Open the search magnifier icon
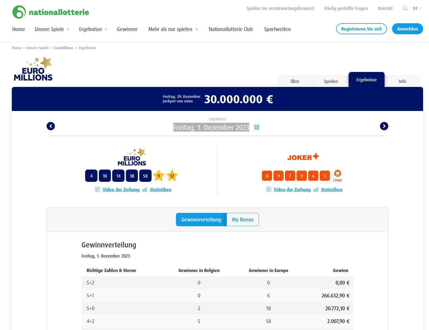The height and width of the screenshot is (330, 429). coord(405,8)
